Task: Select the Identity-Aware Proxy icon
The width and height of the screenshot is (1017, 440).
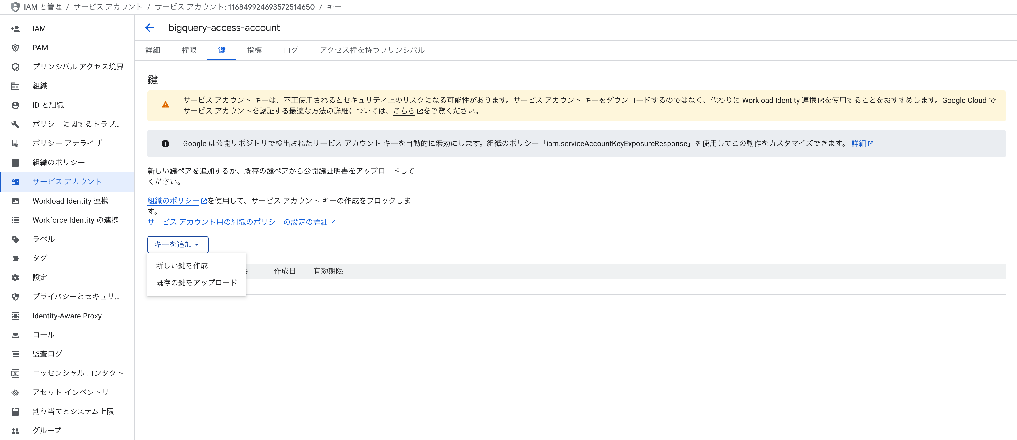Action: point(15,316)
